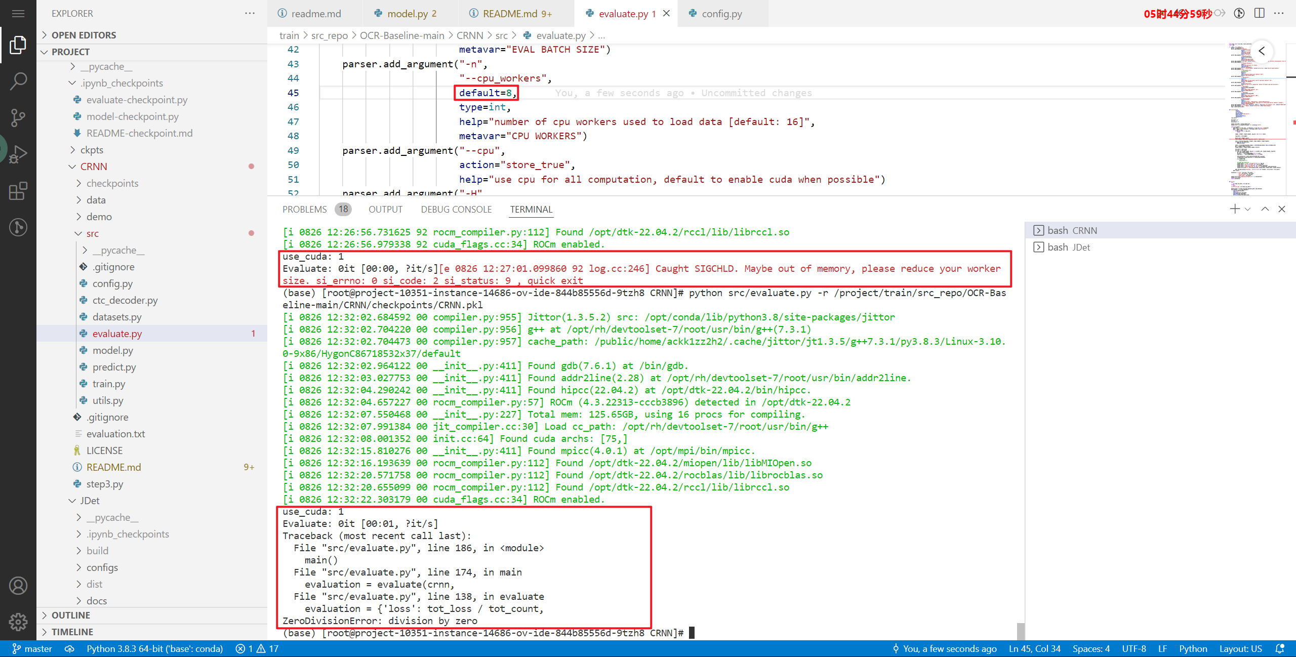The image size is (1296, 657).
Task: Switch to the PROBLEMS tab
Action: click(305, 209)
